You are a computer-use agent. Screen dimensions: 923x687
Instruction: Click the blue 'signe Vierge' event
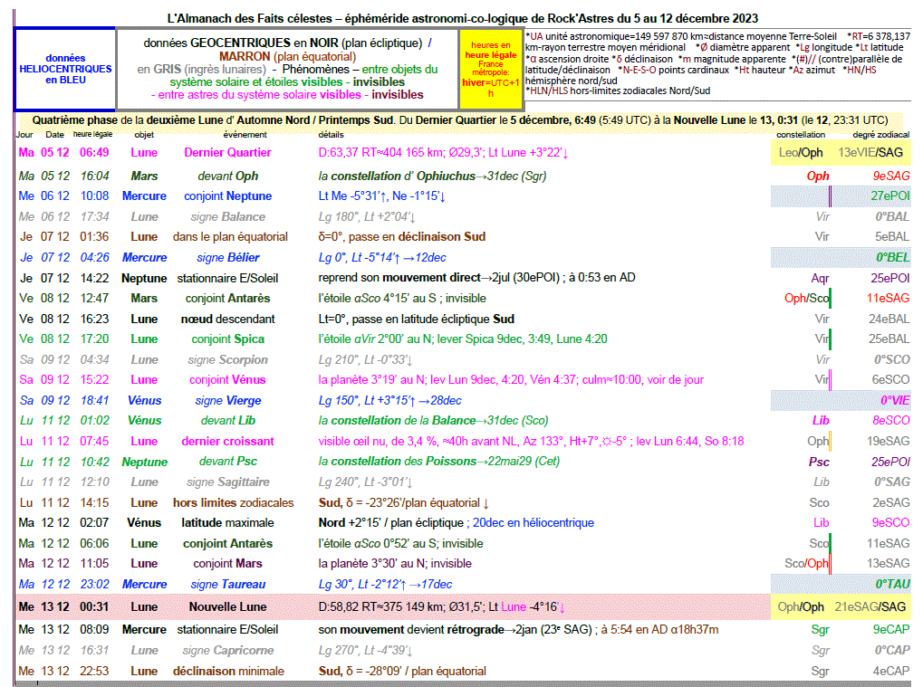coord(228,400)
